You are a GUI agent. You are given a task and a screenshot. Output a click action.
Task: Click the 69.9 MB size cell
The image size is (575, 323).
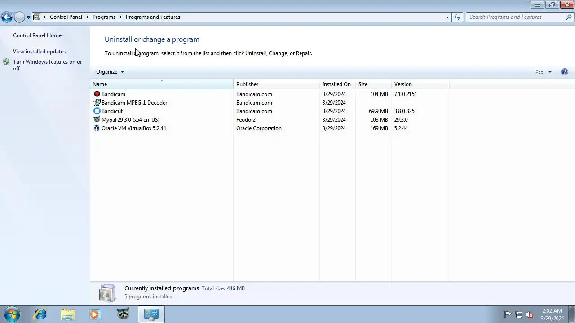tap(378, 111)
